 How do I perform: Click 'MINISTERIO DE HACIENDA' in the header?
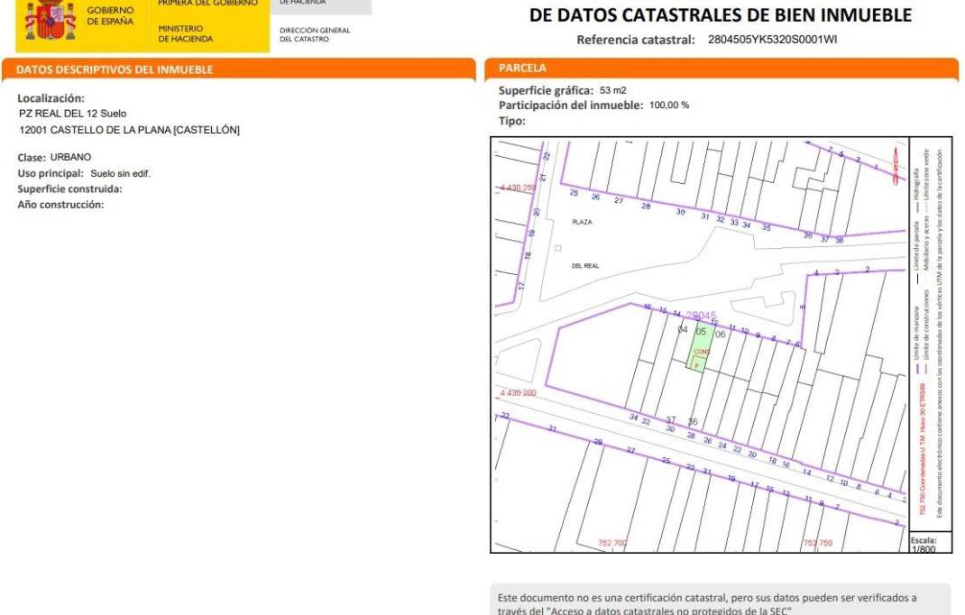click(x=185, y=33)
